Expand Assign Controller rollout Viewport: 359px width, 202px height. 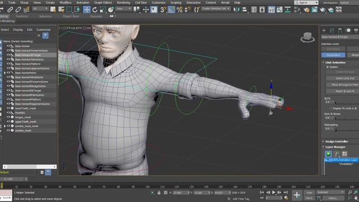click(x=337, y=141)
